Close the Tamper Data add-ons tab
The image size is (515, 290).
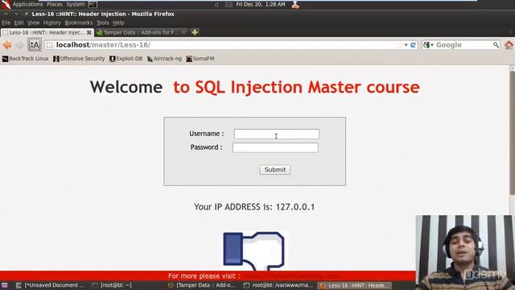coord(183,32)
